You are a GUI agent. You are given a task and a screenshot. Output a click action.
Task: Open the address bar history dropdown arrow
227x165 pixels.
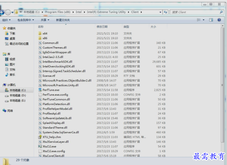point(160,12)
